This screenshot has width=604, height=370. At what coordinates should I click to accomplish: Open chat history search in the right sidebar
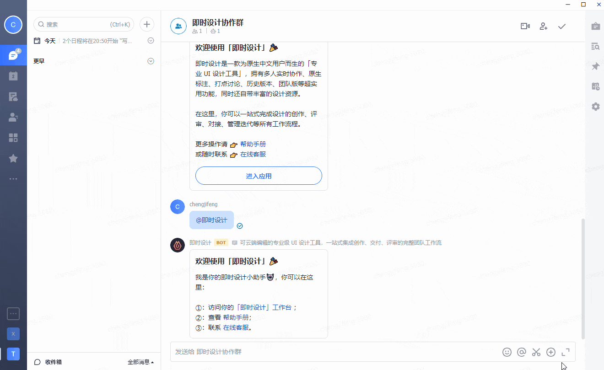point(595,46)
